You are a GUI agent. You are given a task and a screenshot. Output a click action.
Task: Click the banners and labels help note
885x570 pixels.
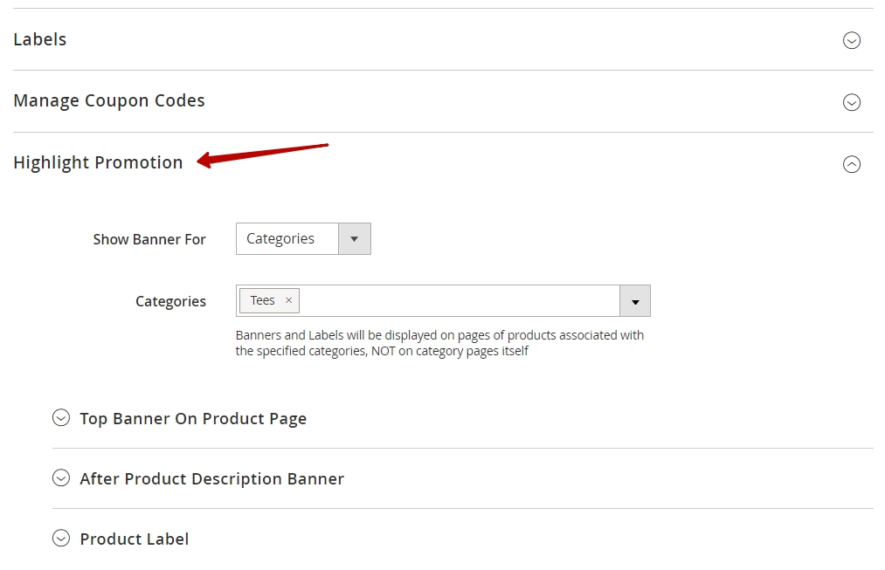point(439,343)
